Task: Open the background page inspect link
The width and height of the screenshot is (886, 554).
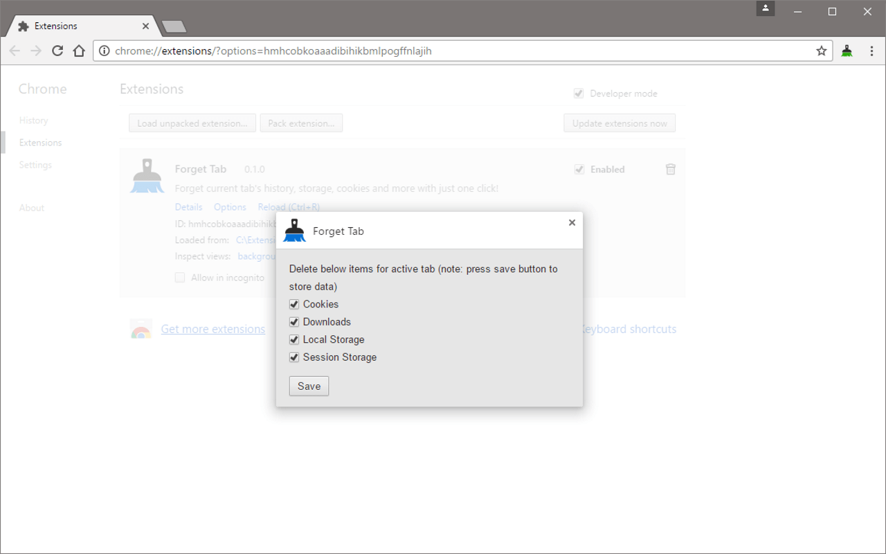Action: [257, 256]
